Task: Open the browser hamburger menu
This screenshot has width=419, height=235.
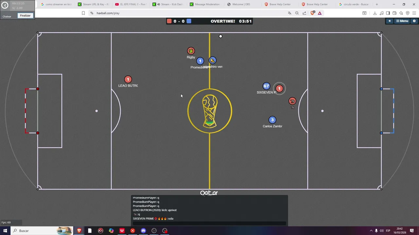Action: tap(414, 13)
